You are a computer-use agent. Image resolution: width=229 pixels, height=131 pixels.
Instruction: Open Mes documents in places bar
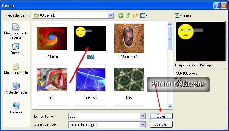16,69
